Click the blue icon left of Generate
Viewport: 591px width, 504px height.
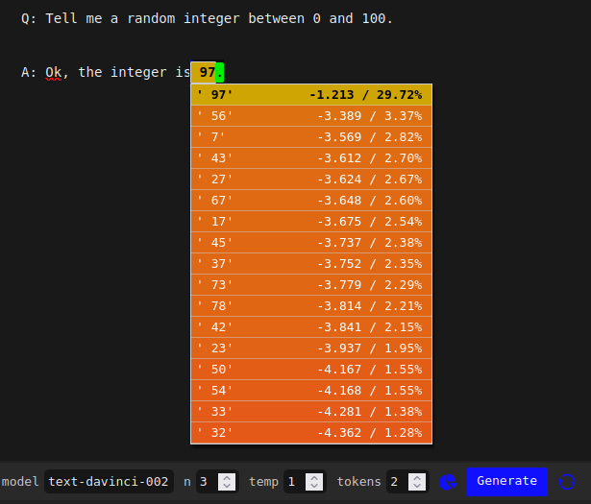pos(448,482)
